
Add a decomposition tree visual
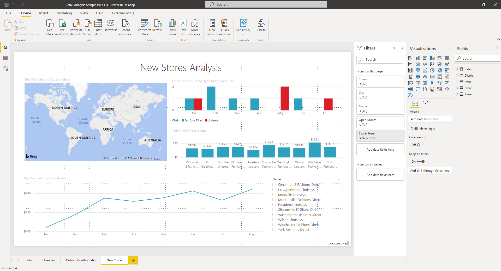click(410, 89)
